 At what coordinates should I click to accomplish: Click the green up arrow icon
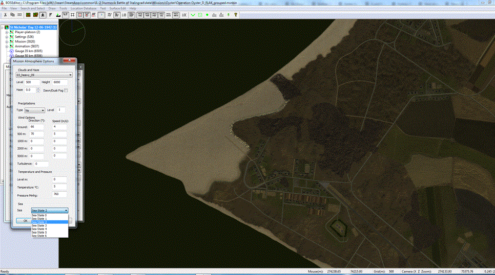(x=228, y=15)
